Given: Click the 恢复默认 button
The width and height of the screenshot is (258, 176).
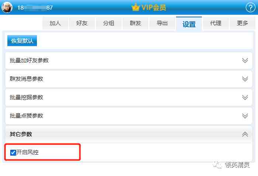Looking at the screenshot, I should pyautogui.click(x=22, y=41).
